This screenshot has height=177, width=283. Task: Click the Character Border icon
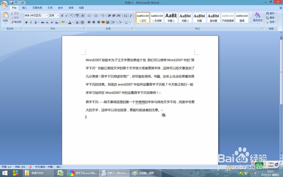coord(82,16)
